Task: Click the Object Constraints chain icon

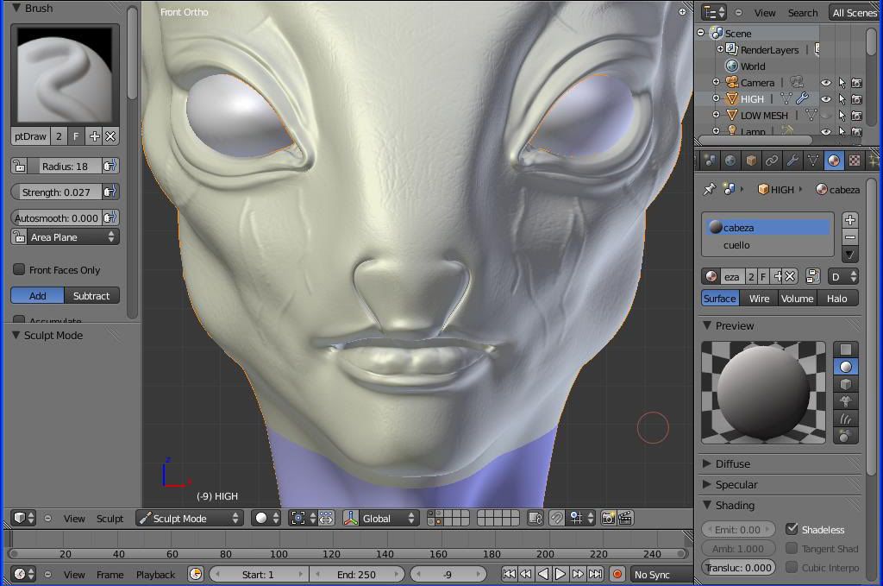Action: coord(771,161)
